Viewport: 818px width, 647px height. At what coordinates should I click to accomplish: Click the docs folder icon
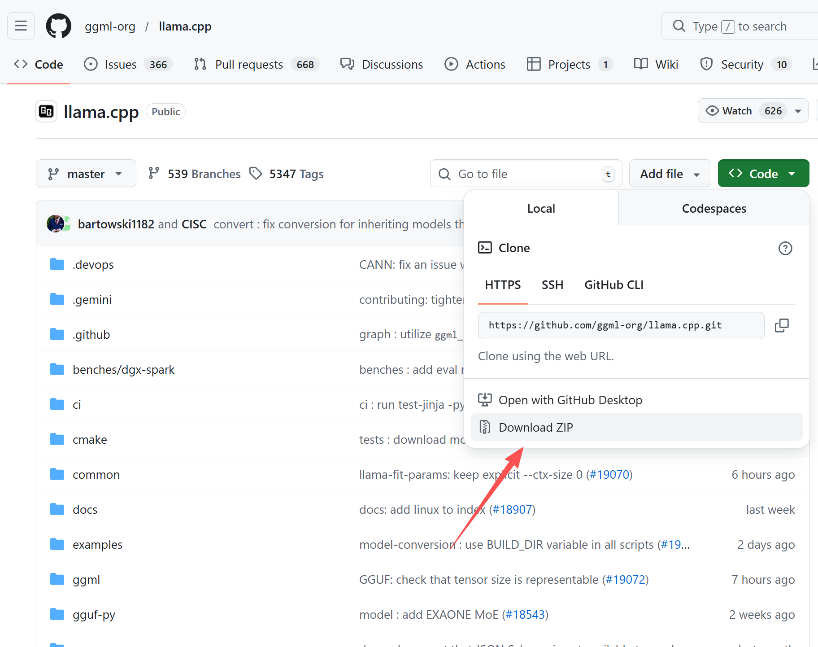tap(57, 509)
